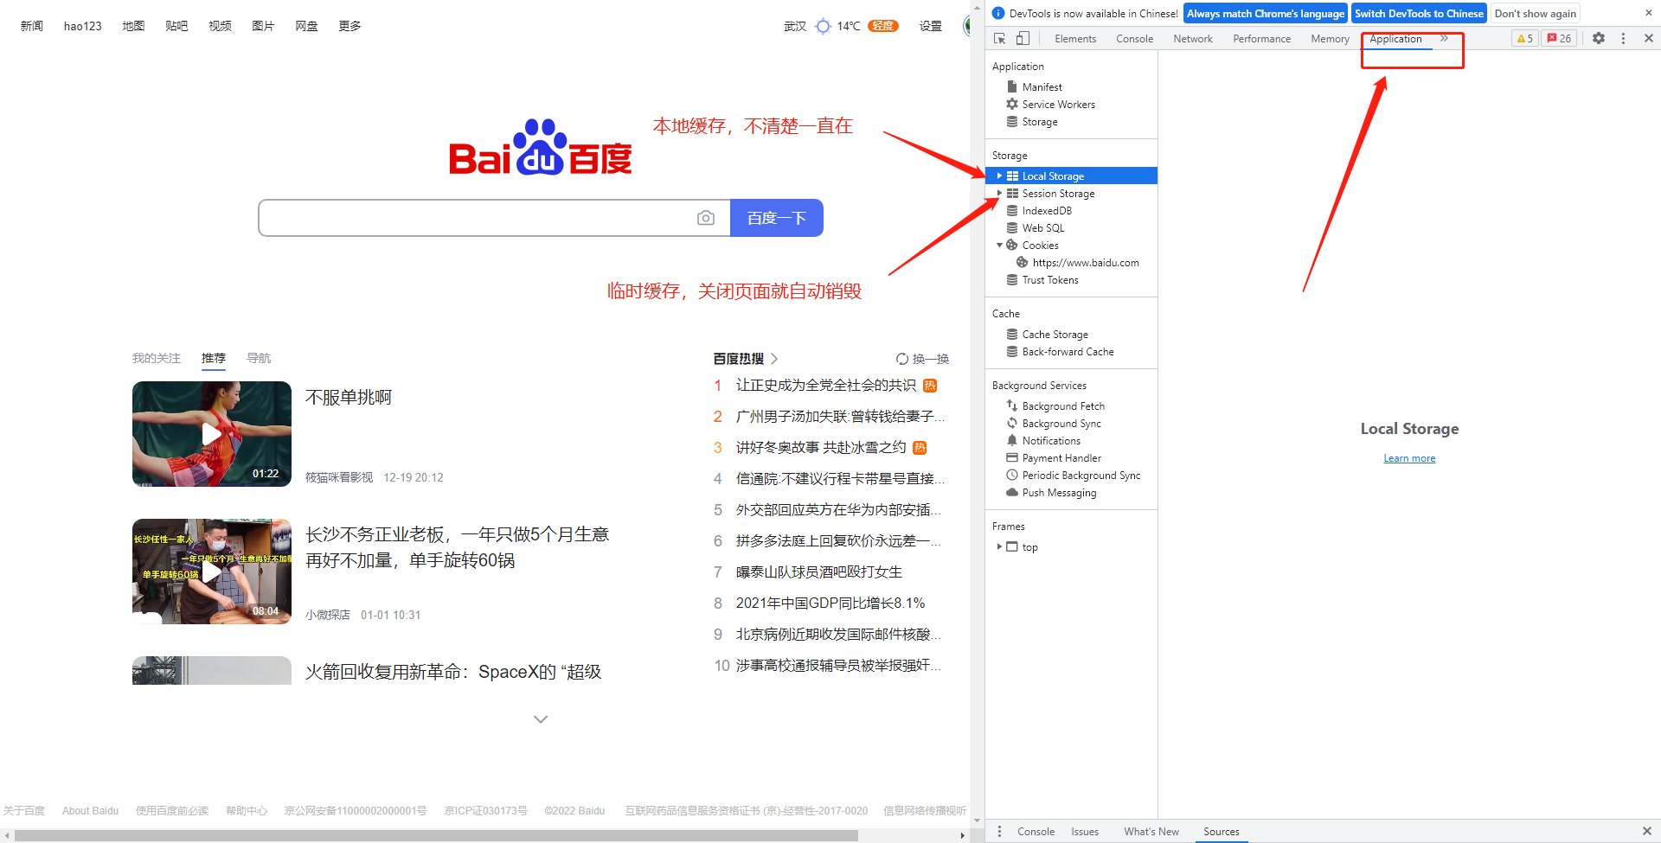Image resolution: width=1661 pixels, height=843 pixels.
Task: Switch to the Performance tab
Action: pyautogui.click(x=1261, y=39)
